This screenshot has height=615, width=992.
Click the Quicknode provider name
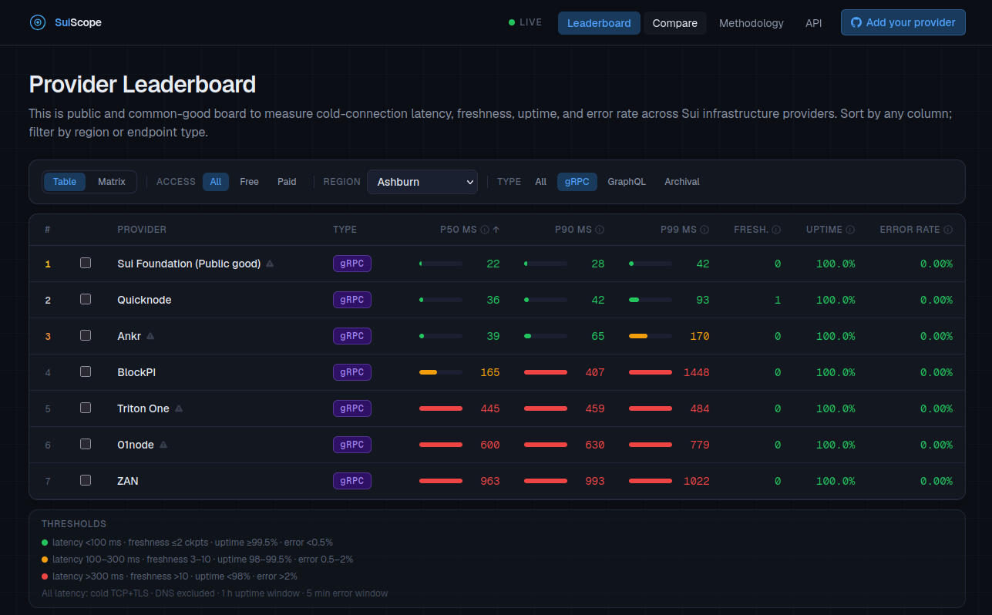click(144, 300)
